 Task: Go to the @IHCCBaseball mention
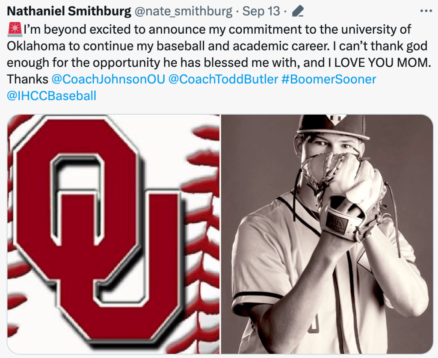[52, 96]
